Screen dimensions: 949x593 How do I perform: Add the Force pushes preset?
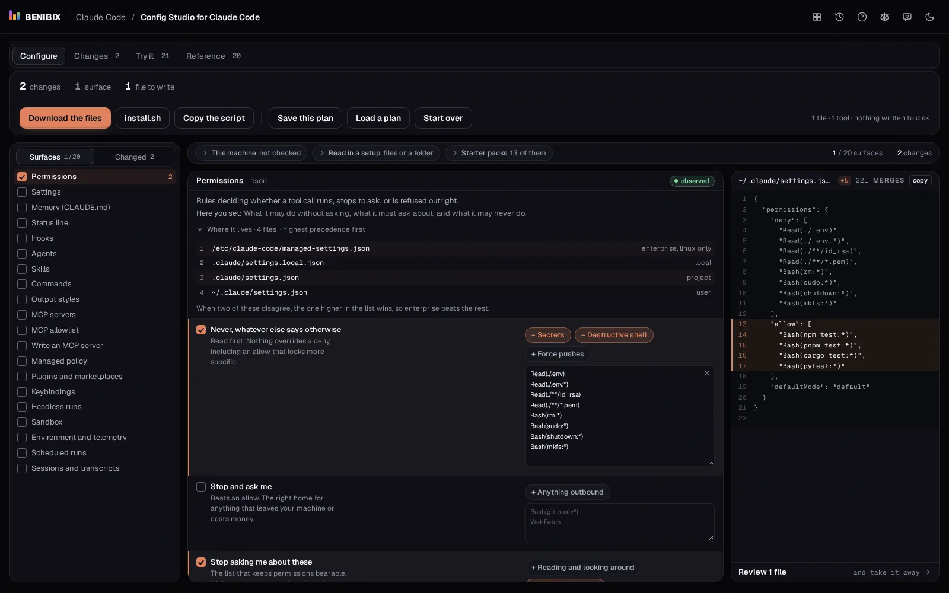coord(558,354)
